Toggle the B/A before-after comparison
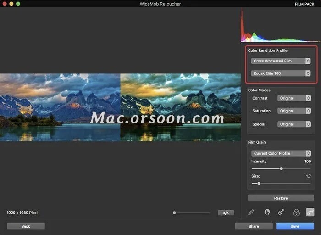 (226, 213)
